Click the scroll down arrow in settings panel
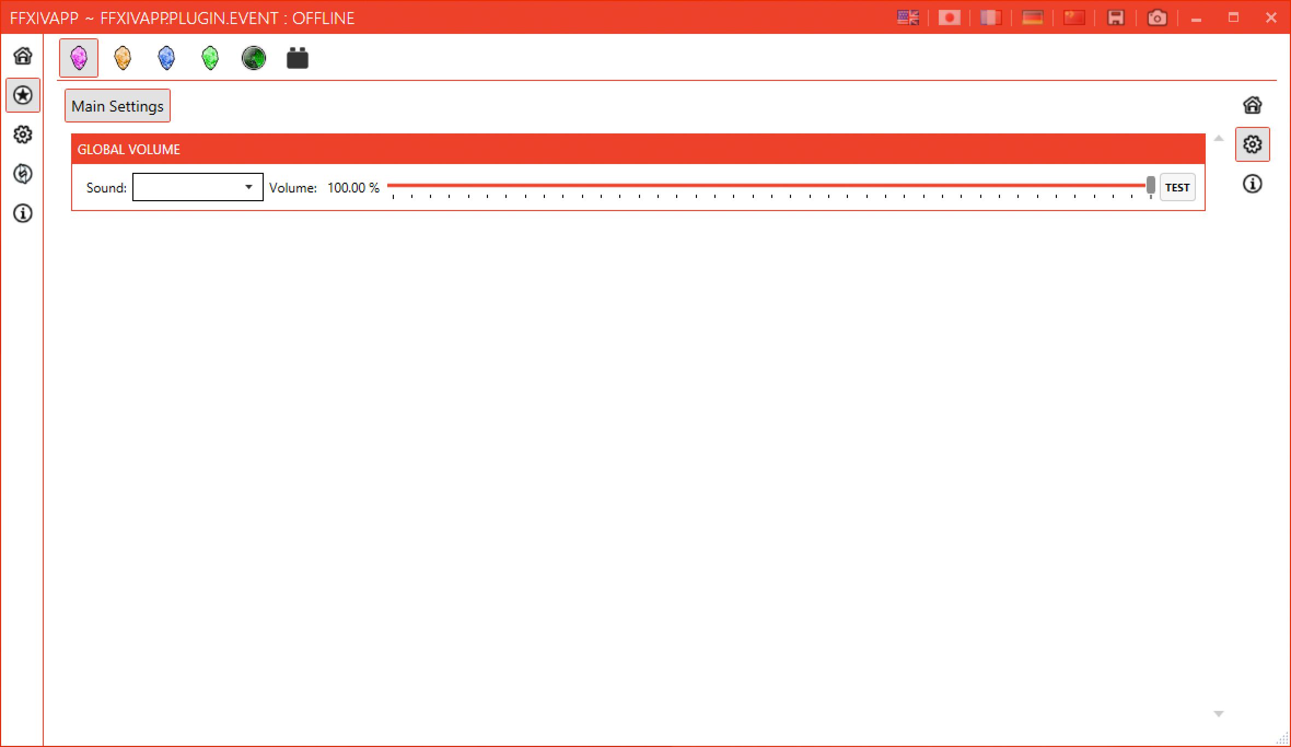This screenshot has width=1291, height=747. pos(1218,714)
